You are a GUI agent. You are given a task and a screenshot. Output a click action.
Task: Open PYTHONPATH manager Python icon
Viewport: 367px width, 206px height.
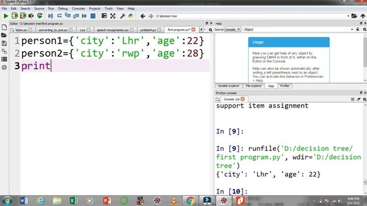131,16
